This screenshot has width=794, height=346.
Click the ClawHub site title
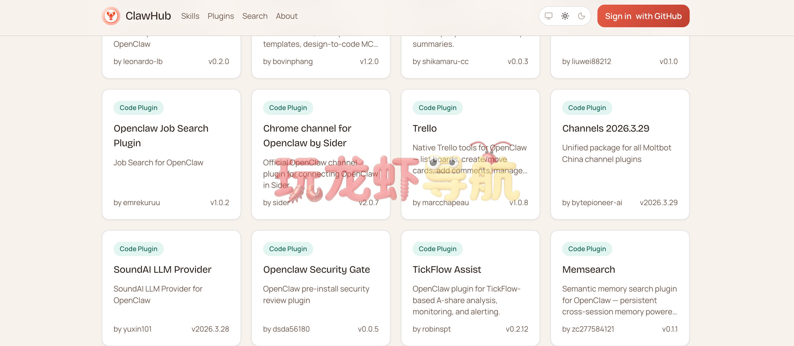click(x=148, y=16)
